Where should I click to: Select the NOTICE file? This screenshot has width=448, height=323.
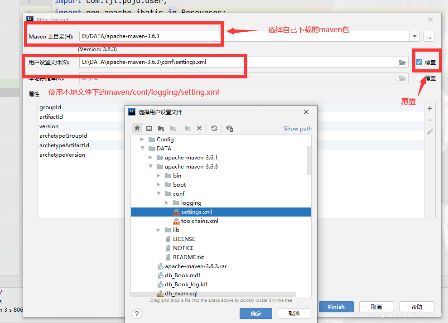tap(183, 248)
